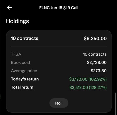Tap the Holdings heading
This screenshot has width=117, height=115.
[x=18, y=21]
